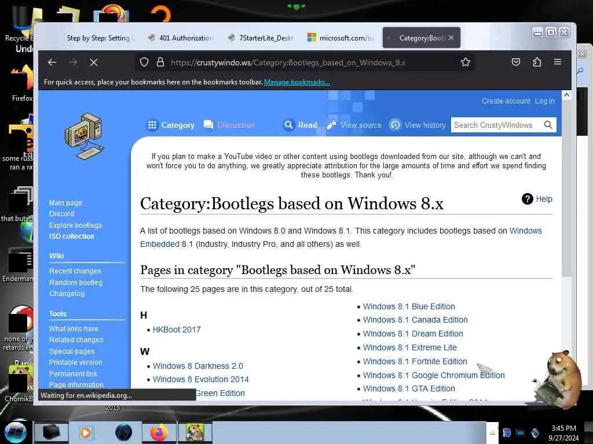Switch to microsoft.com tab
Screen dimensions: 593x444
(x=341, y=38)
